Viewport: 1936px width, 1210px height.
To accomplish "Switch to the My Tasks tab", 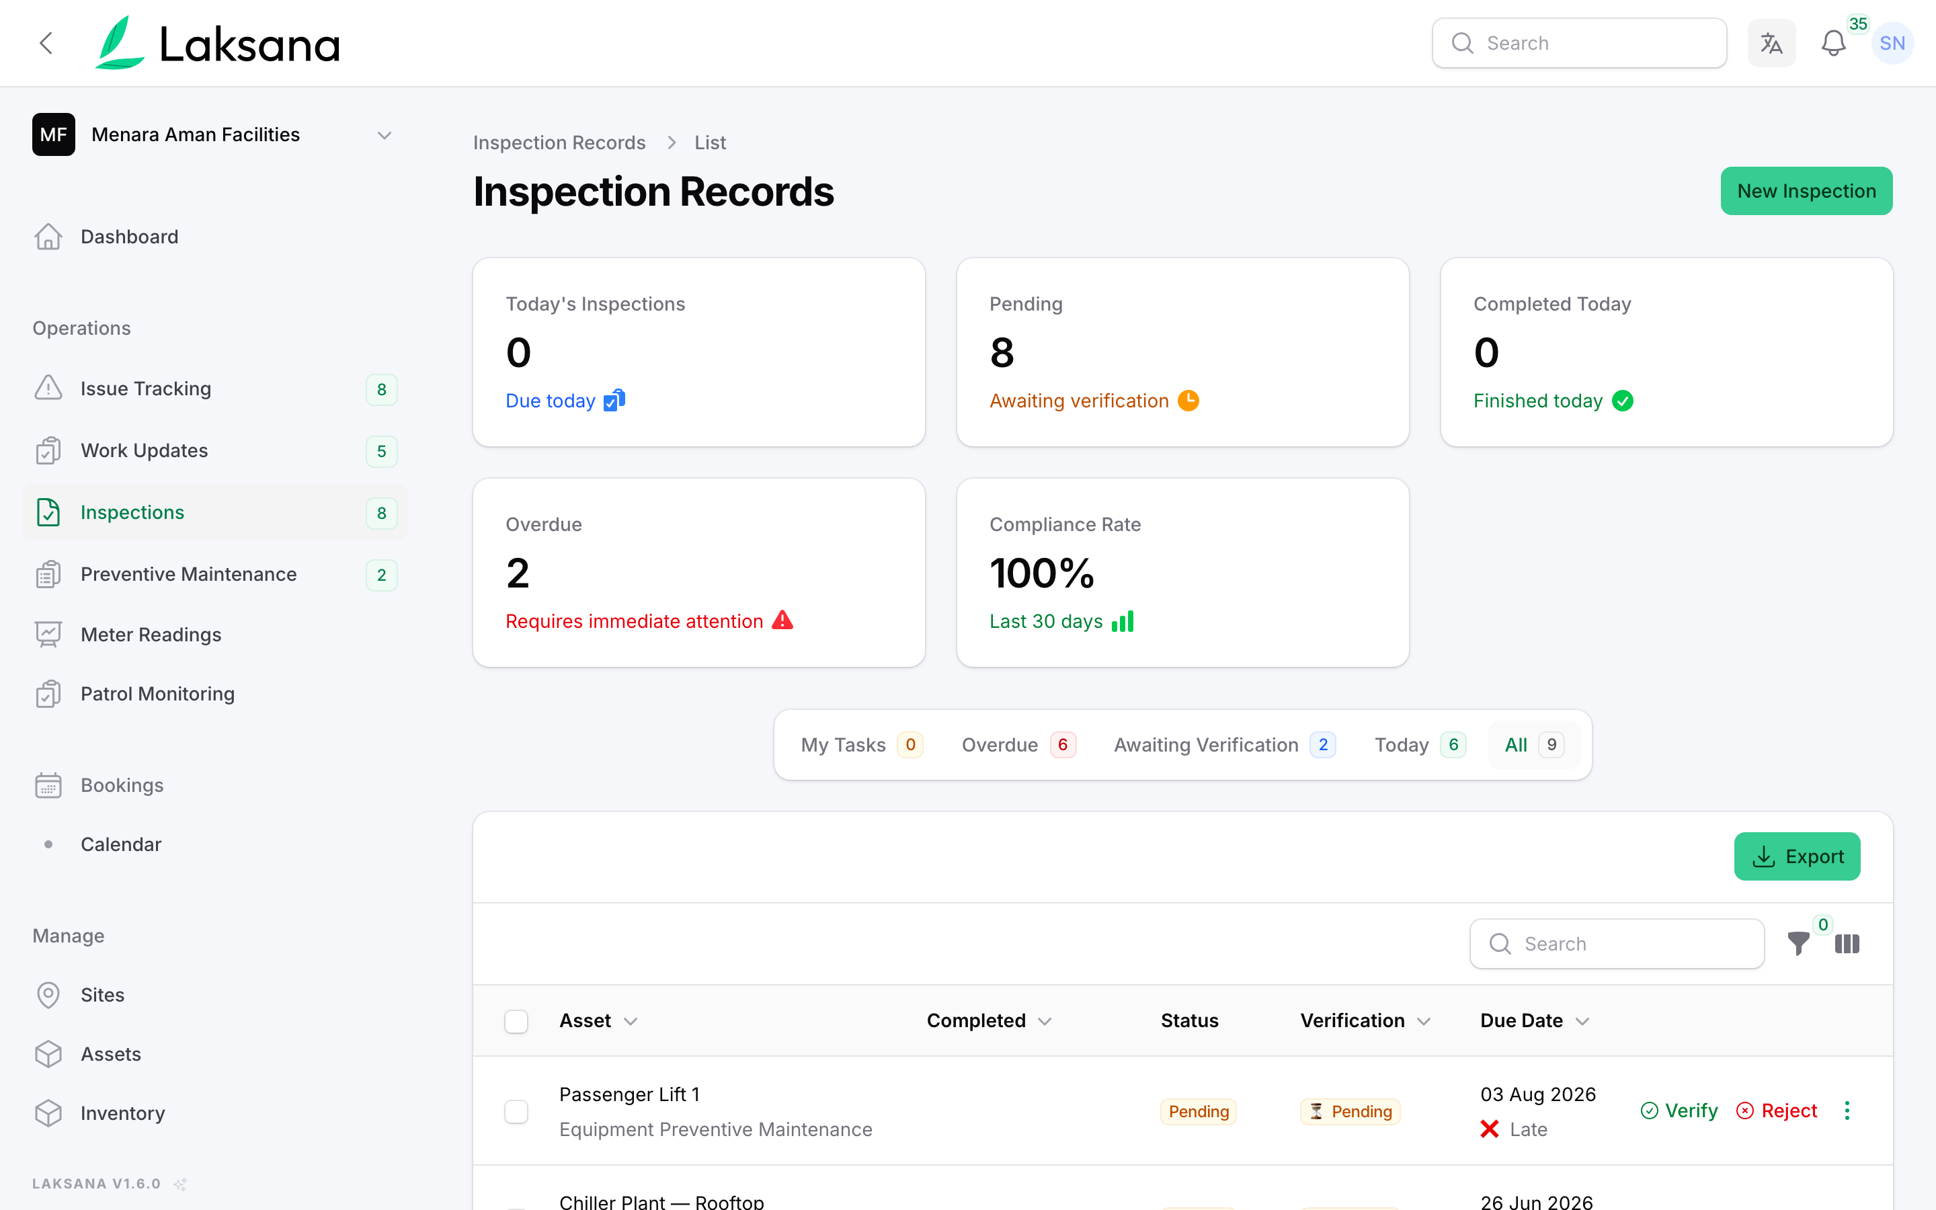I will tap(862, 745).
